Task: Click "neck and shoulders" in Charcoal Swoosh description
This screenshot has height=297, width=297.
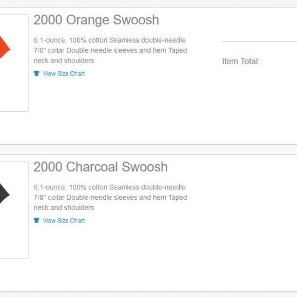Action: pos(64,207)
